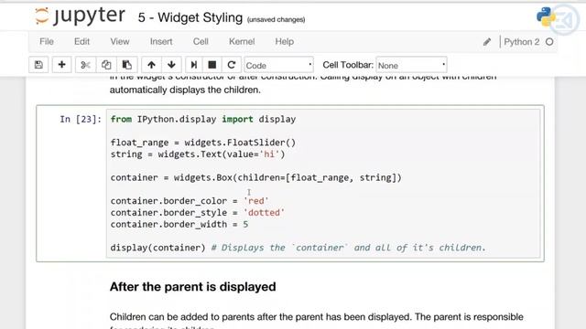Click the 'Python 2' kernel name
Screen dimensions: 586x329
click(x=521, y=42)
